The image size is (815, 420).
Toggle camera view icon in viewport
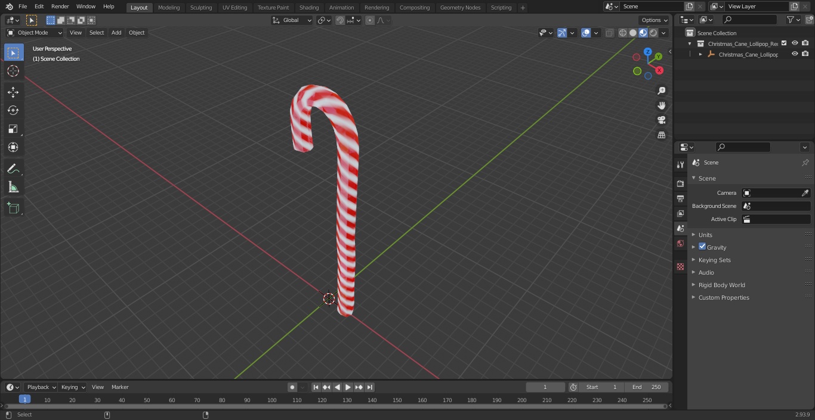click(661, 120)
